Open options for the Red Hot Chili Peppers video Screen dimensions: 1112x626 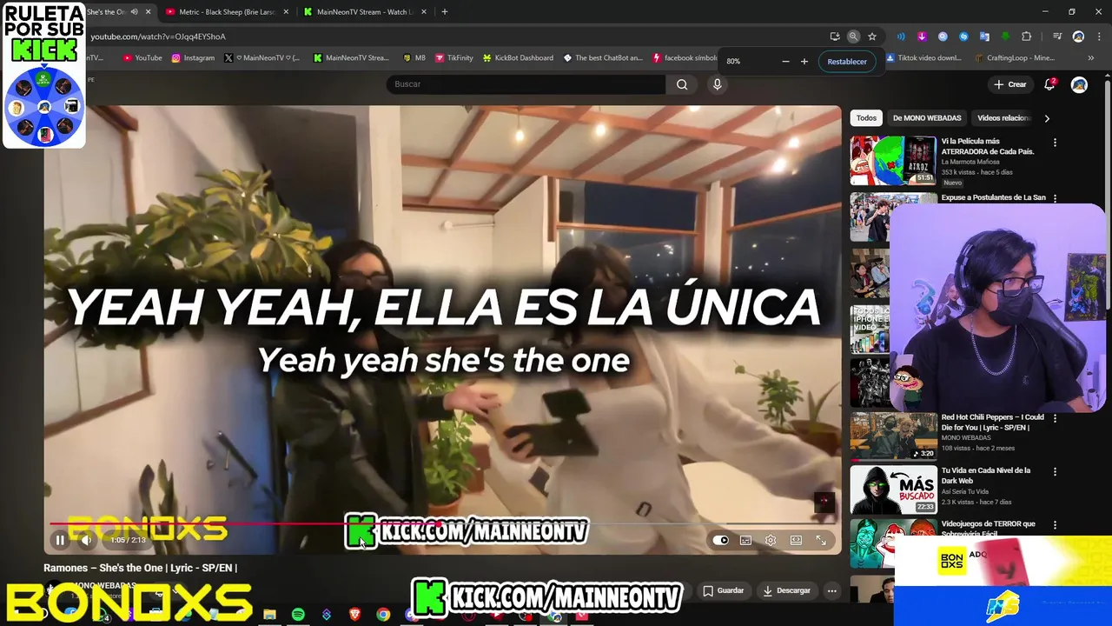coord(1056,418)
